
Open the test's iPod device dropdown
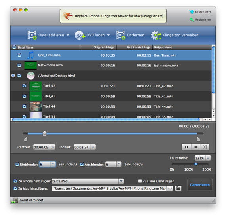(121, 181)
